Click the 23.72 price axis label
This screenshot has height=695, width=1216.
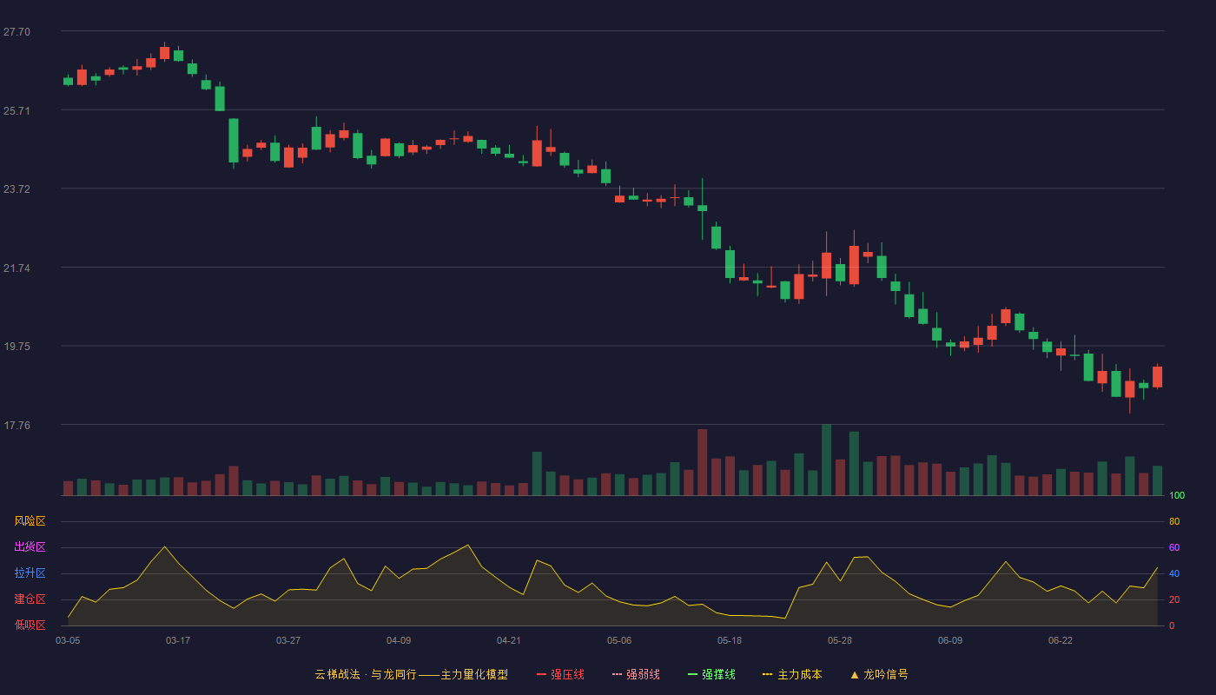pos(17,189)
